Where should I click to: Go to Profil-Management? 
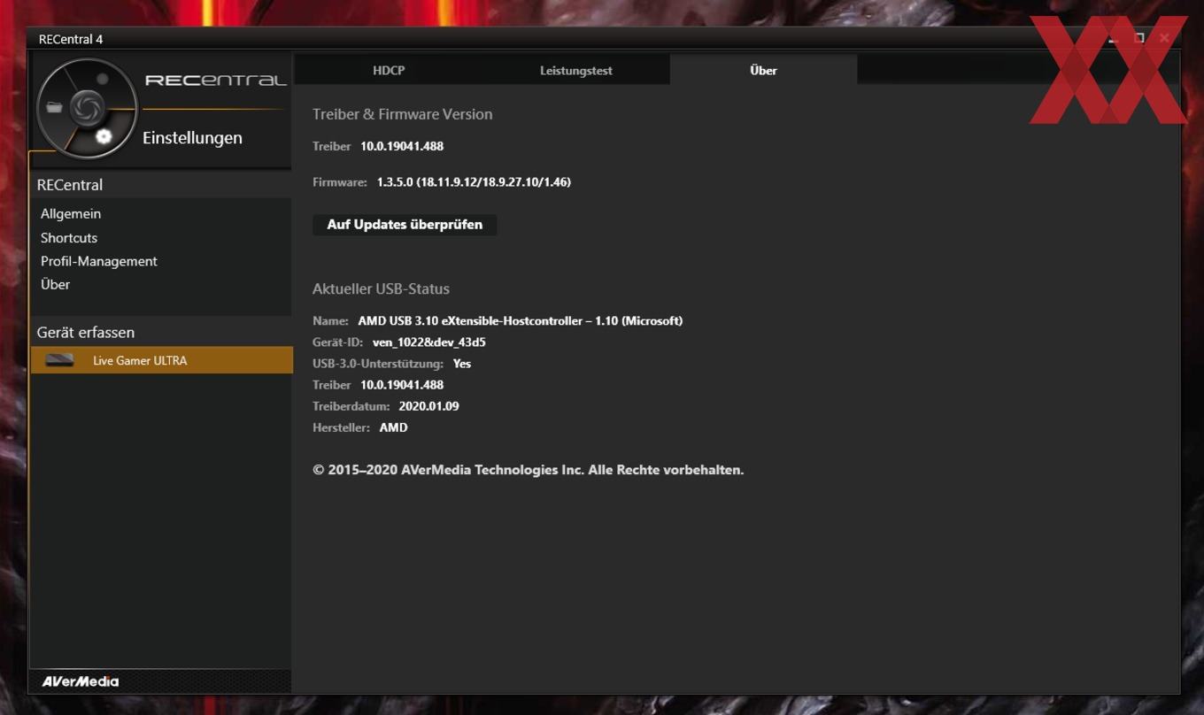pyautogui.click(x=99, y=261)
